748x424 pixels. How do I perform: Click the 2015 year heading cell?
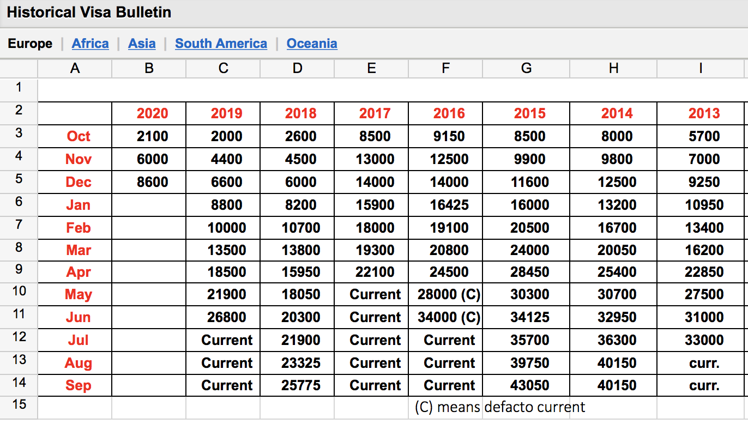click(x=526, y=113)
